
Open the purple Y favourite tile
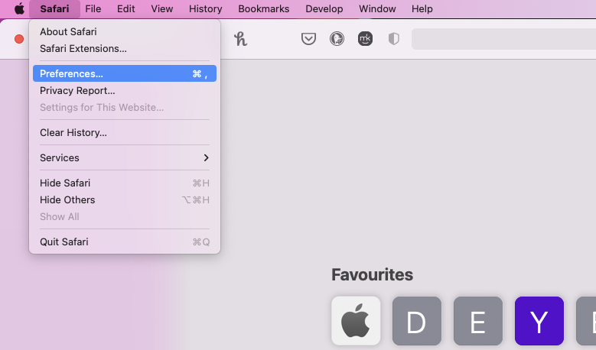(539, 321)
